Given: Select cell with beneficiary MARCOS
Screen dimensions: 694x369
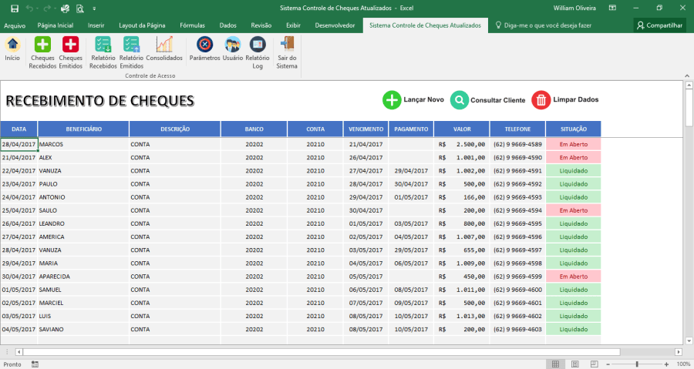Looking at the screenshot, I should coord(83,145).
